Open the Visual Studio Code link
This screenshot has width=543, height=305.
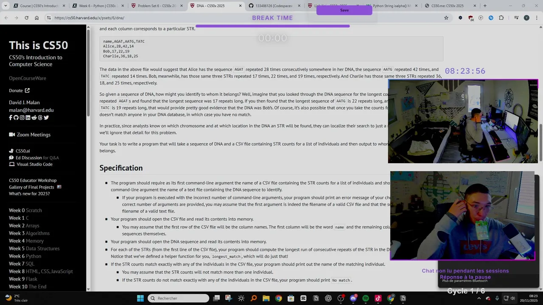coord(31,164)
